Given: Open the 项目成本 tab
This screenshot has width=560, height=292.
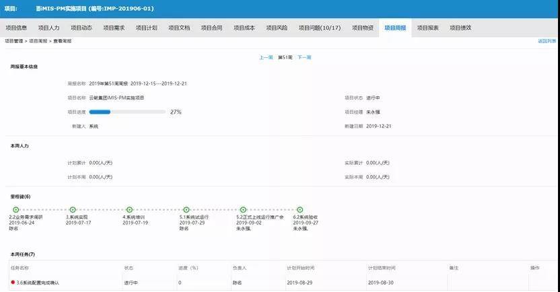Looking at the screenshot, I should [244, 28].
